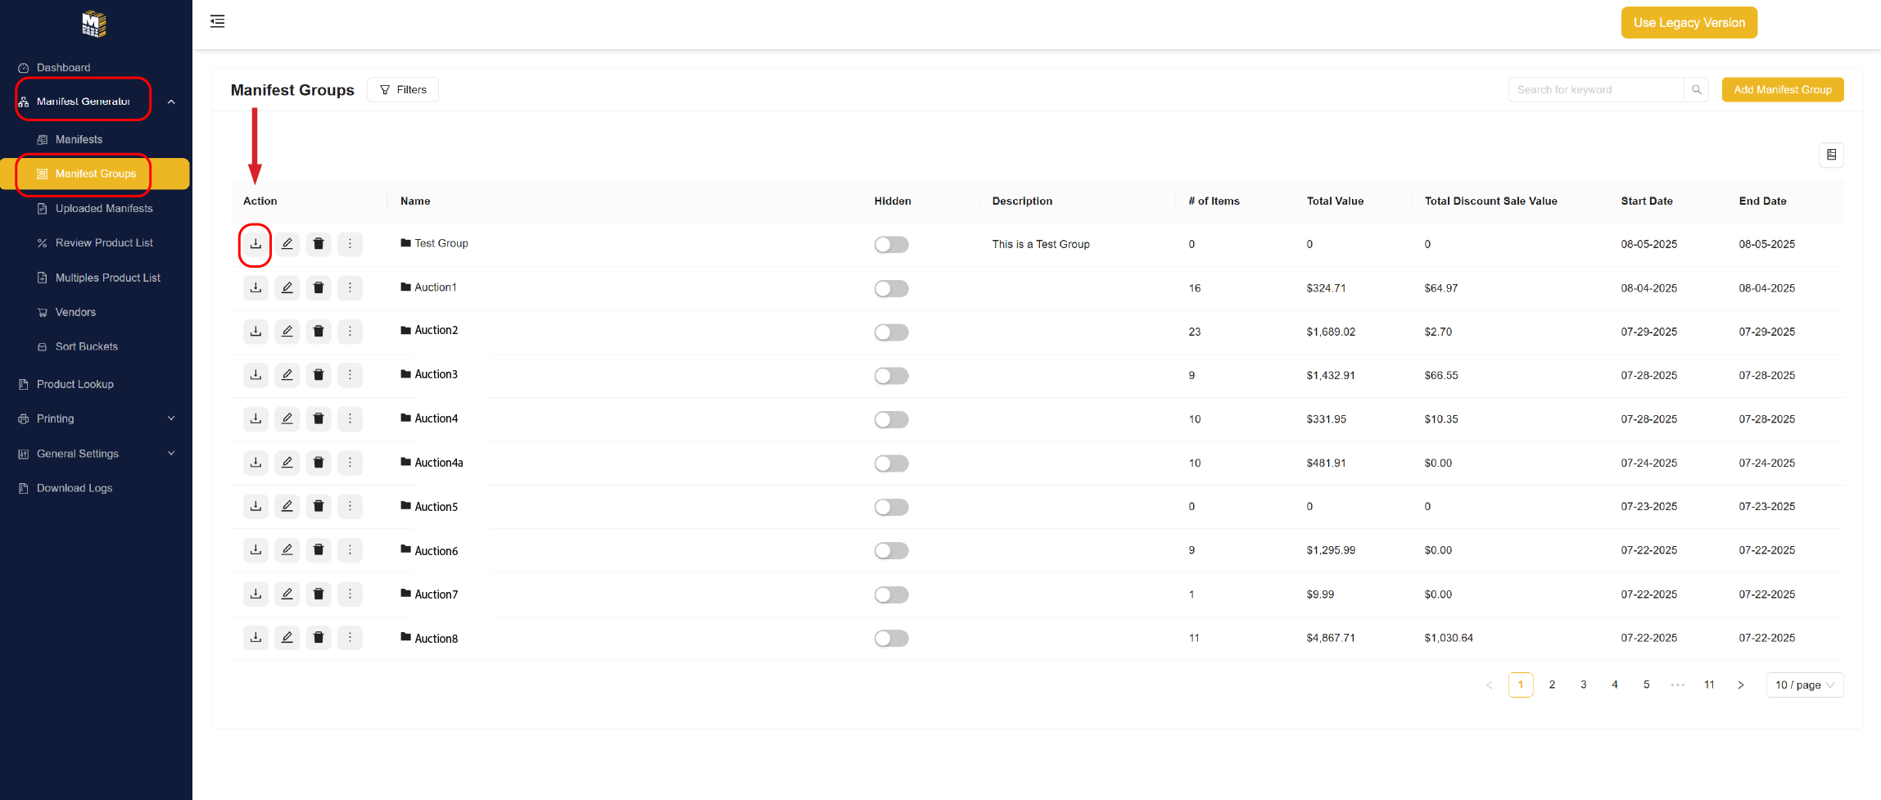Image resolution: width=1881 pixels, height=800 pixels.
Task: Open Uploaded Manifests in sidebar
Action: [x=104, y=209]
